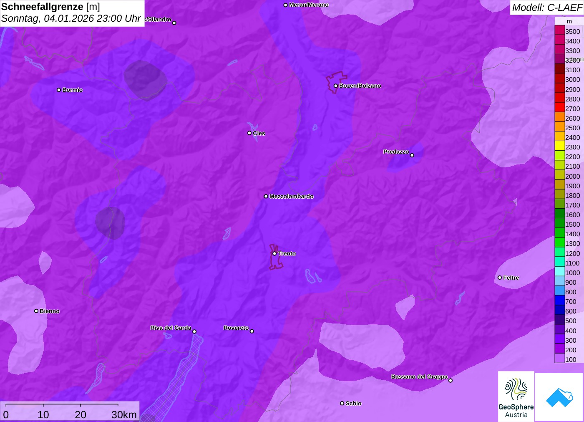
Task: Click the GeoSphere Austria logo
Action: coord(516,396)
